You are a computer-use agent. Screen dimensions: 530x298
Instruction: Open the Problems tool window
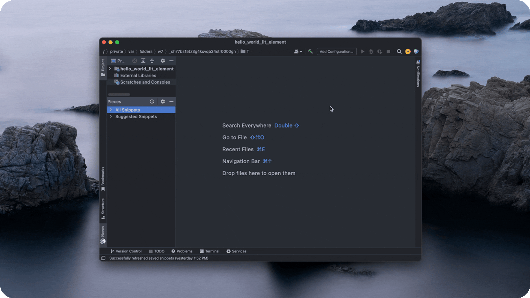(x=182, y=251)
